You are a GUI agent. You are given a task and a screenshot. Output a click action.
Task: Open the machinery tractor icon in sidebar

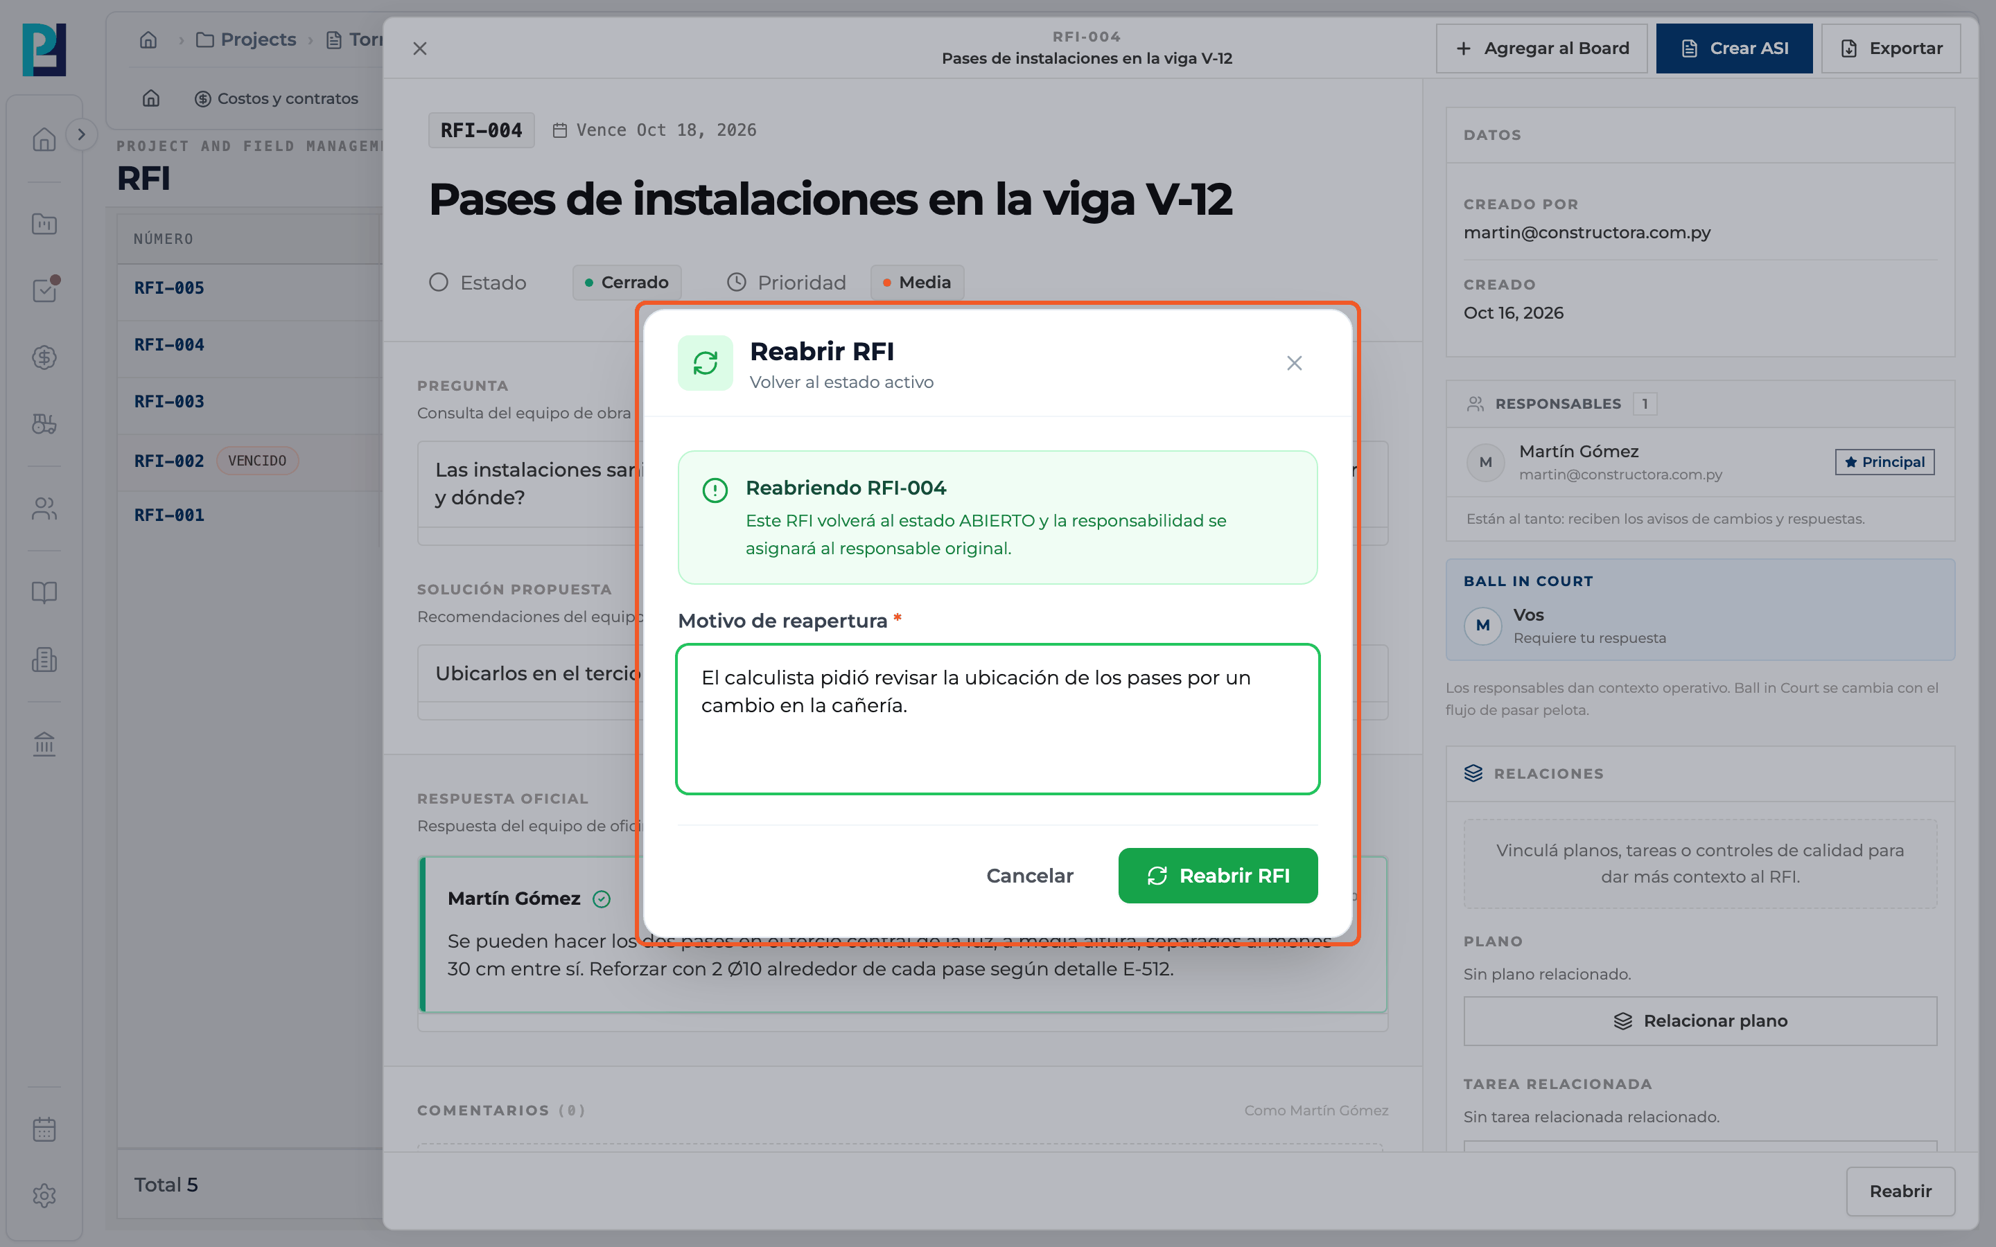pyautogui.click(x=44, y=424)
